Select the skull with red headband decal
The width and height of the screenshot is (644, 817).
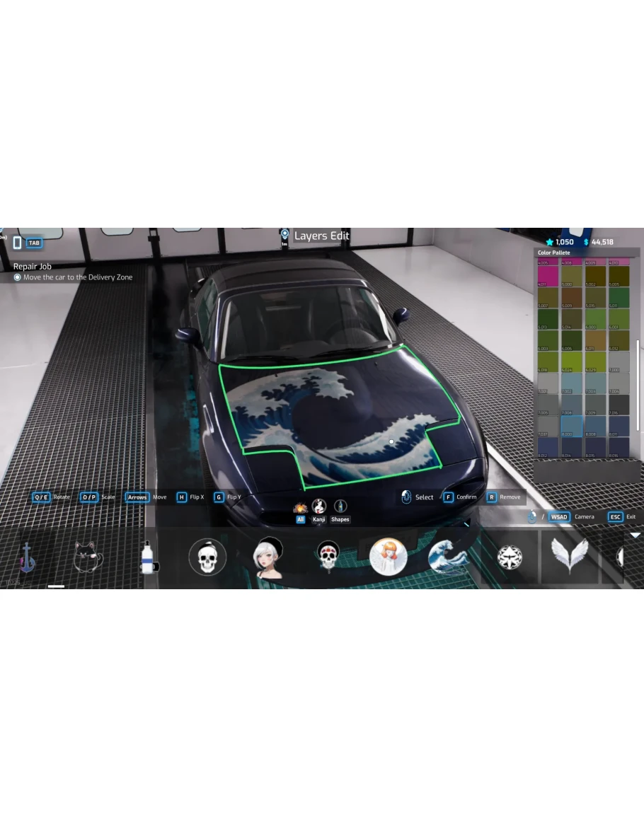(x=327, y=557)
